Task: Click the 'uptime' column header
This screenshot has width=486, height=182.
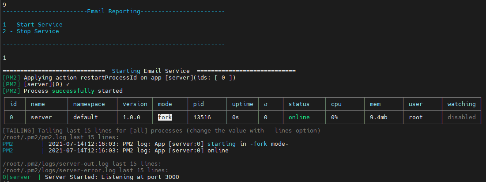Action: 242,104
